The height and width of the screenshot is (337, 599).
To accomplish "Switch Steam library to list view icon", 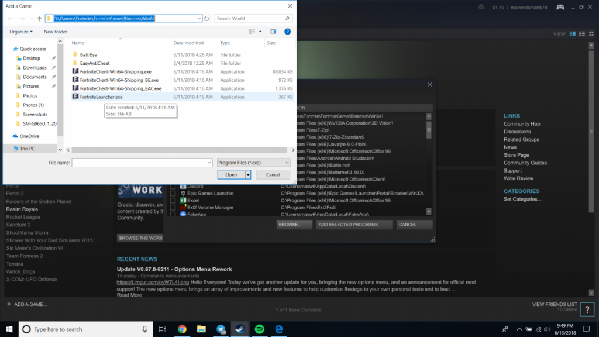I will (582, 34).
